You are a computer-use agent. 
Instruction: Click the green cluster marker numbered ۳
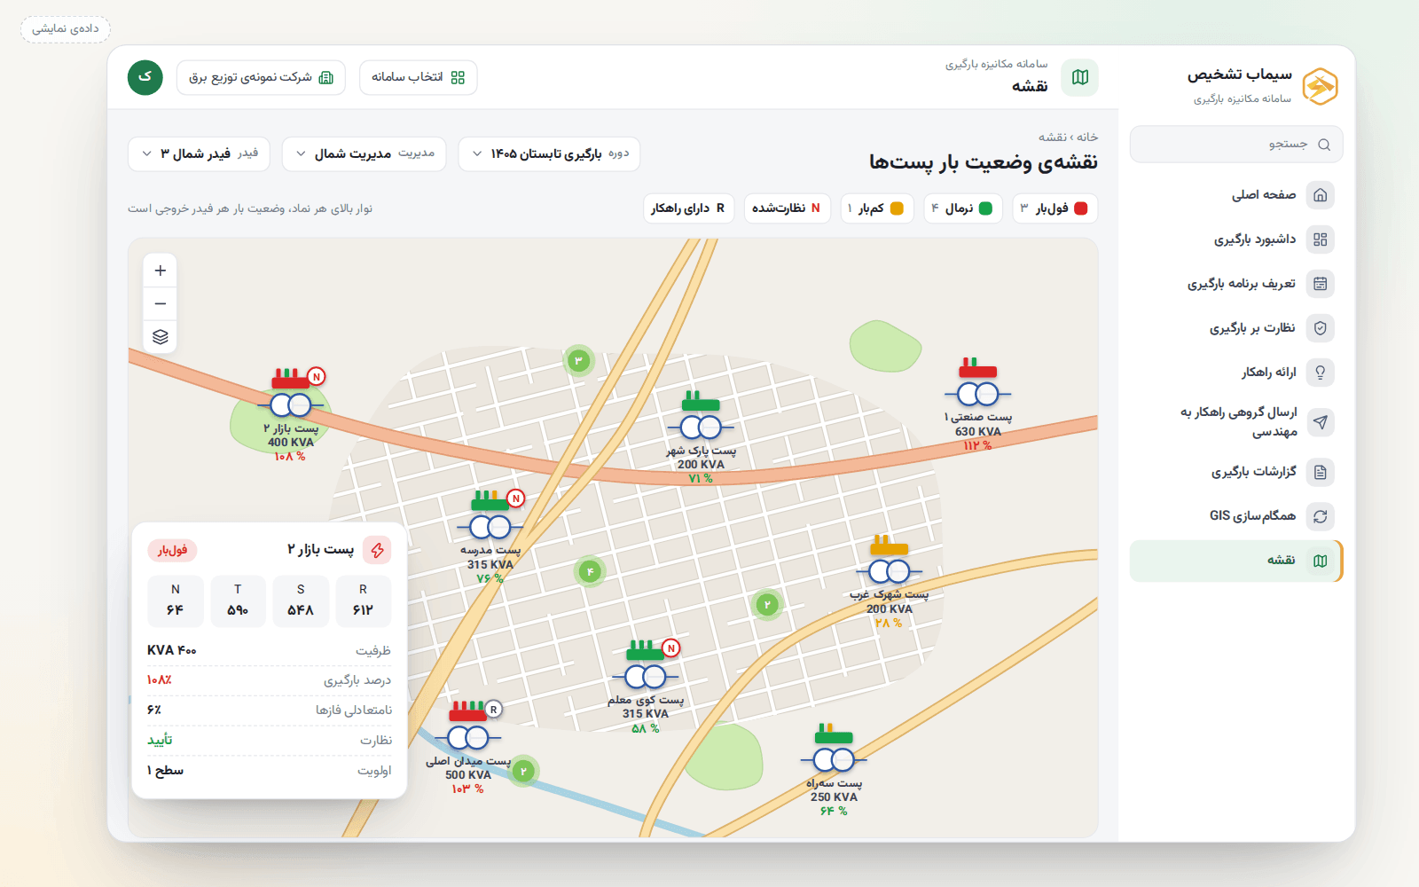(578, 361)
